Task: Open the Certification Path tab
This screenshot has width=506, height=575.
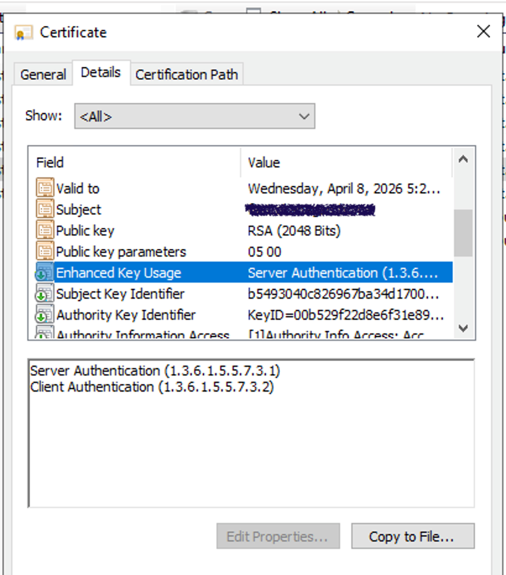Action: tap(186, 74)
